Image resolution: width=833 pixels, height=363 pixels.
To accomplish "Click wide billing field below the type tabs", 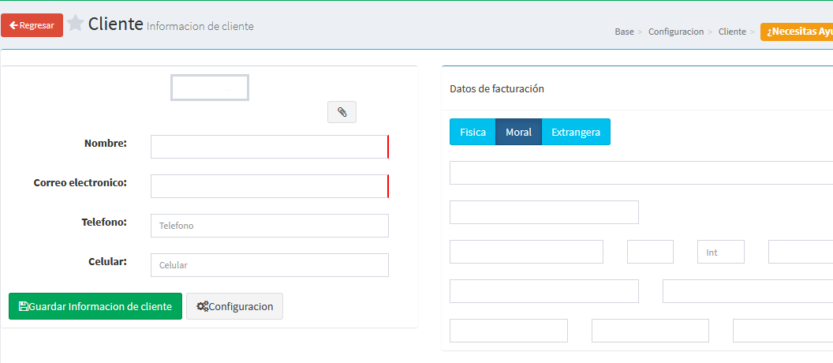I will tap(641, 173).
